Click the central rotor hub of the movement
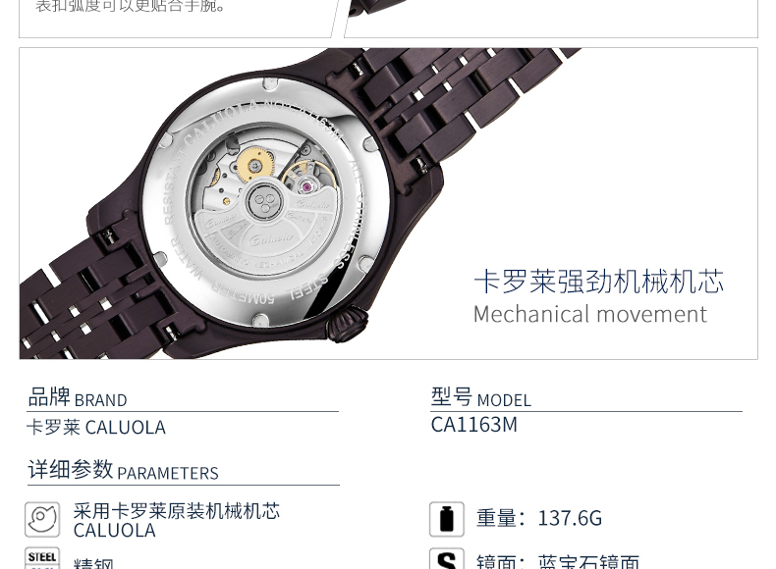The image size is (776, 569). [262, 200]
